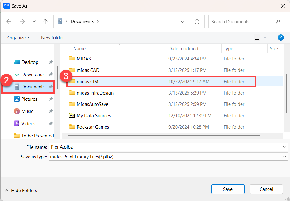The image size is (290, 201).
Task: Click the MidasAutoSave folder icon
Action: pyautogui.click(x=72, y=104)
